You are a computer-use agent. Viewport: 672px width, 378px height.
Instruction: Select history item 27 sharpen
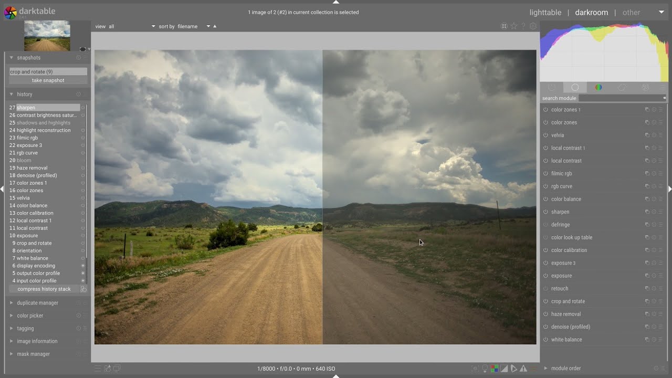coord(47,108)
